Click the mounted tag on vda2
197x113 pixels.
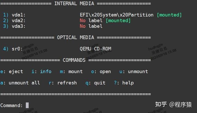pyautogui.click(x=118, y=21)
